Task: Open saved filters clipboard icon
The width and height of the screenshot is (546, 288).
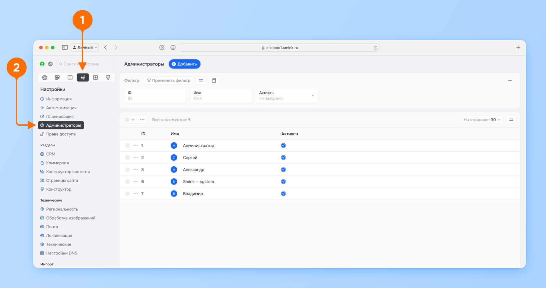Action: [x=214, y=80]
